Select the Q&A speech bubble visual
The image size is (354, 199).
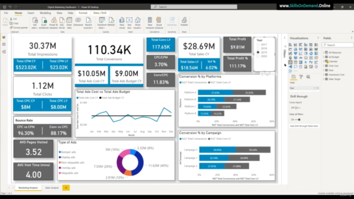click(x=295, y=66)
